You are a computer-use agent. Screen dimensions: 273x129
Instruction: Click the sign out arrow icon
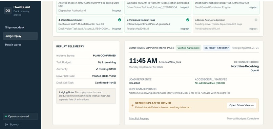pyautogui.click(x=6, y=125)
